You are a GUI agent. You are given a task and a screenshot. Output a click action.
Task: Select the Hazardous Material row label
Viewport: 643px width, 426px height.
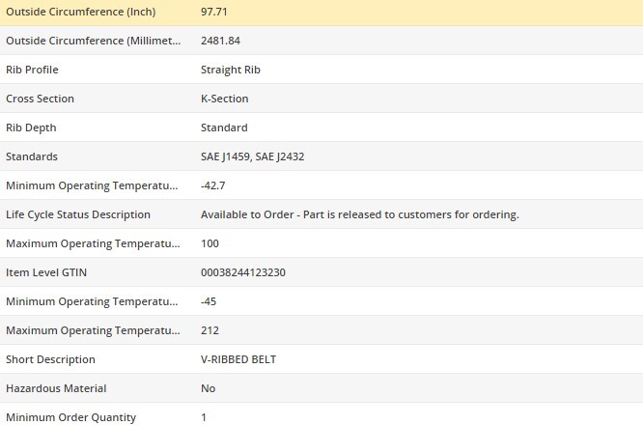click(56, 388)
